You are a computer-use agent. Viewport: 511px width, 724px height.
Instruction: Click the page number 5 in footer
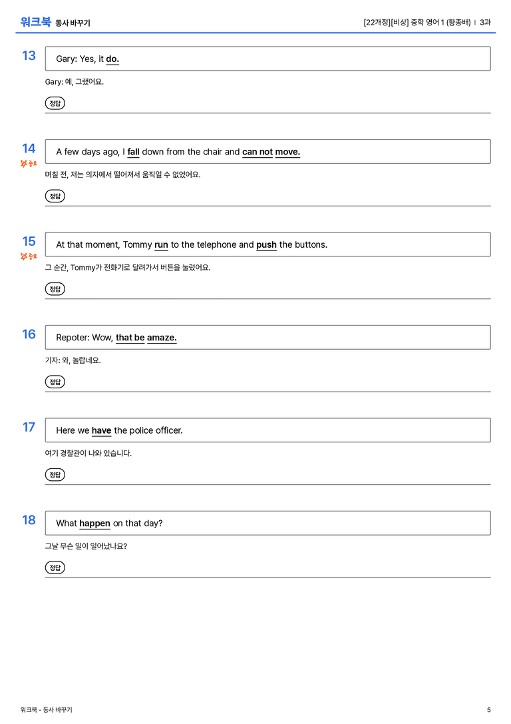[489, 710]
